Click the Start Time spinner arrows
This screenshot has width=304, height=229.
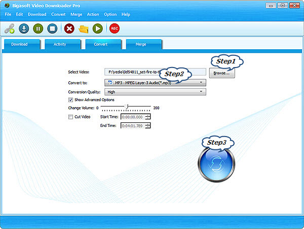[x=148, y=117]
